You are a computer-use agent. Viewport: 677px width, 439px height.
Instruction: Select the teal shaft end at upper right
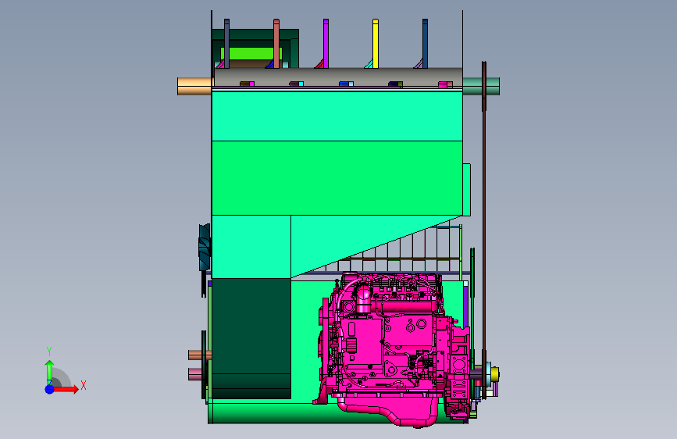point(481,86)
